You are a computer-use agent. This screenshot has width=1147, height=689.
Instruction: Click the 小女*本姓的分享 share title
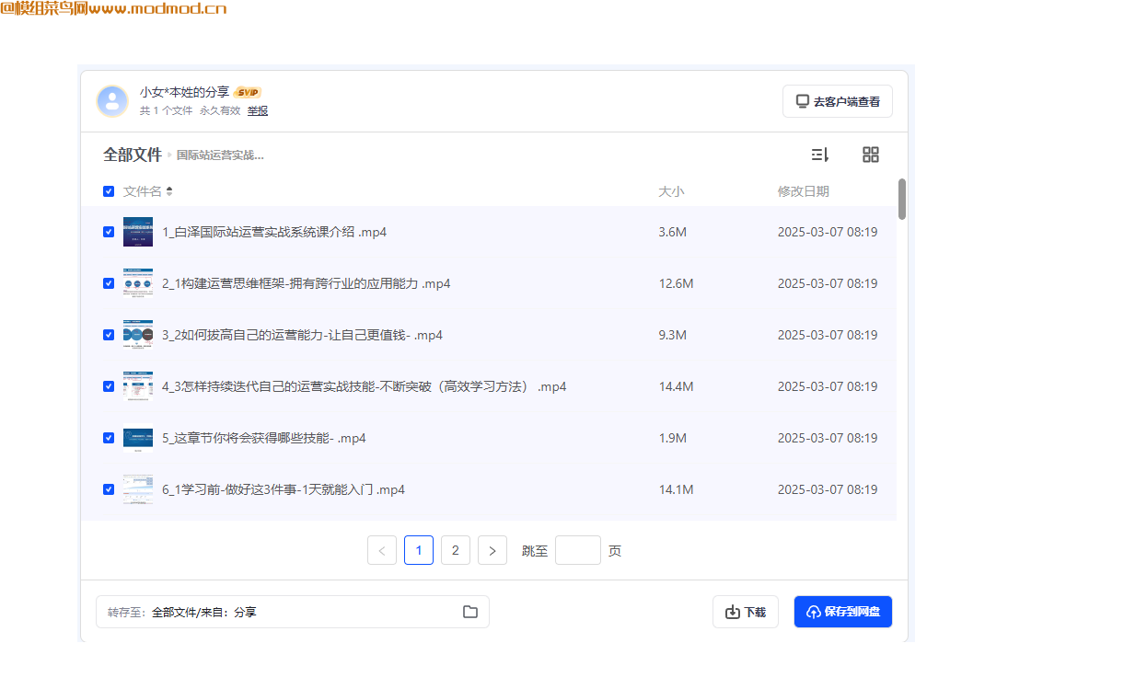pyautogui.click(x=184, y=92)
